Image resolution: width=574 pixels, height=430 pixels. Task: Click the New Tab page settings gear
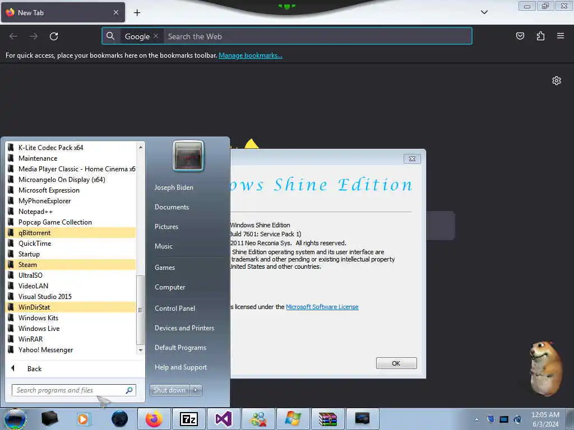pos(557,81)
